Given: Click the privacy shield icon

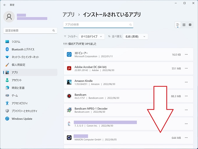Looking at the screenshot, I should click(7, 111).
